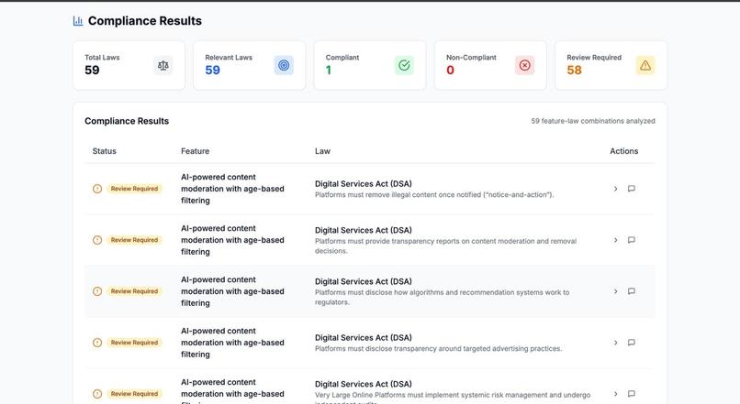The width and height of the screenshot is (740, 404).
Task: Open comment for the transparency reports row
Action: pyautogui.click(x=632, y=240)
